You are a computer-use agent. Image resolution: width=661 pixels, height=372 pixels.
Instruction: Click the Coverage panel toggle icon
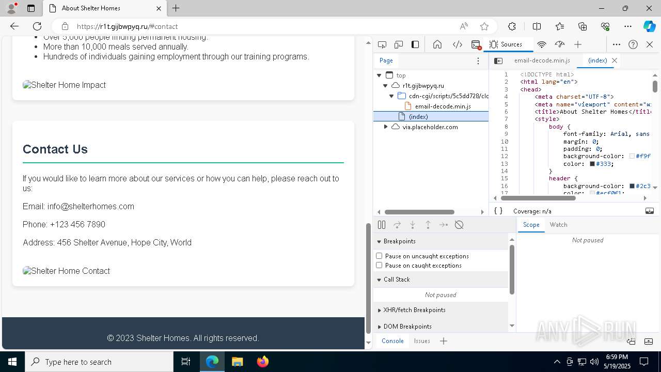point(650,211)
